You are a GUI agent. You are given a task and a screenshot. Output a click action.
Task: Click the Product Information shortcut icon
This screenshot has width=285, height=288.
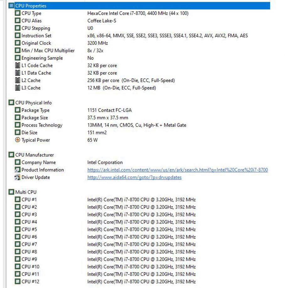click(18, 170)
